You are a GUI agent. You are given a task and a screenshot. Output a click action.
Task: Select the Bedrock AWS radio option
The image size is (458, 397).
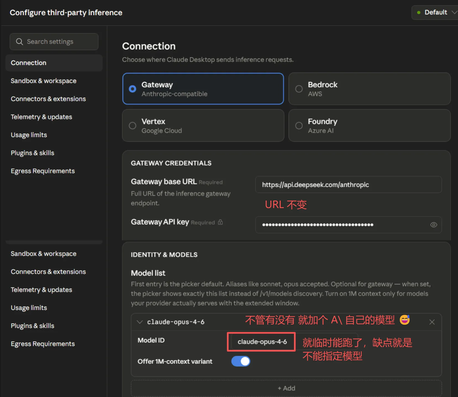(369, 89)
